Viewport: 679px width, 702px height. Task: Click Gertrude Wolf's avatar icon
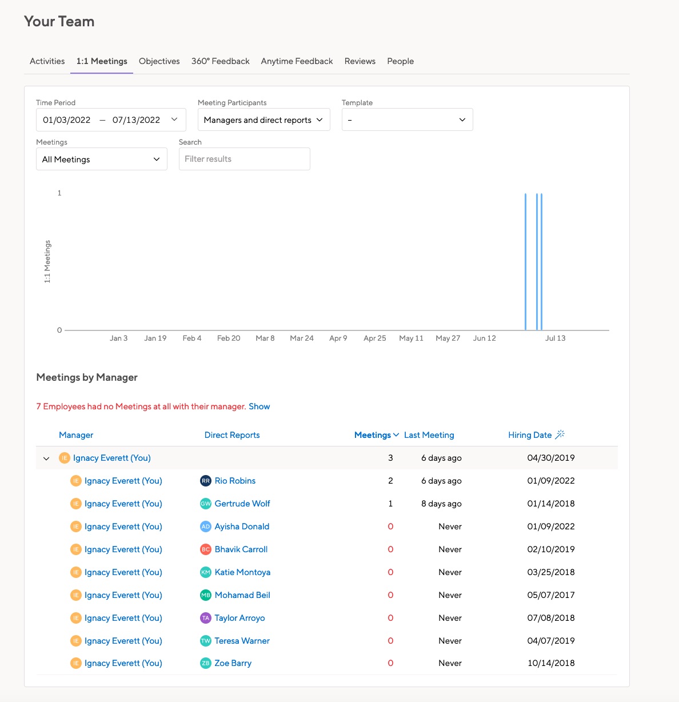(x=205, y=504)
